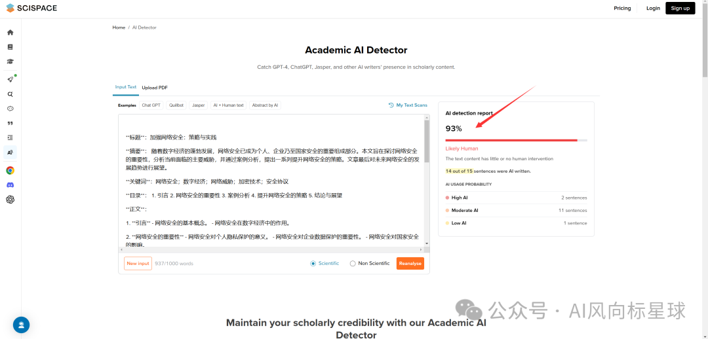Click the 93% detection progress bar
This screenshot has height=339, width=708.
[516, 140]
